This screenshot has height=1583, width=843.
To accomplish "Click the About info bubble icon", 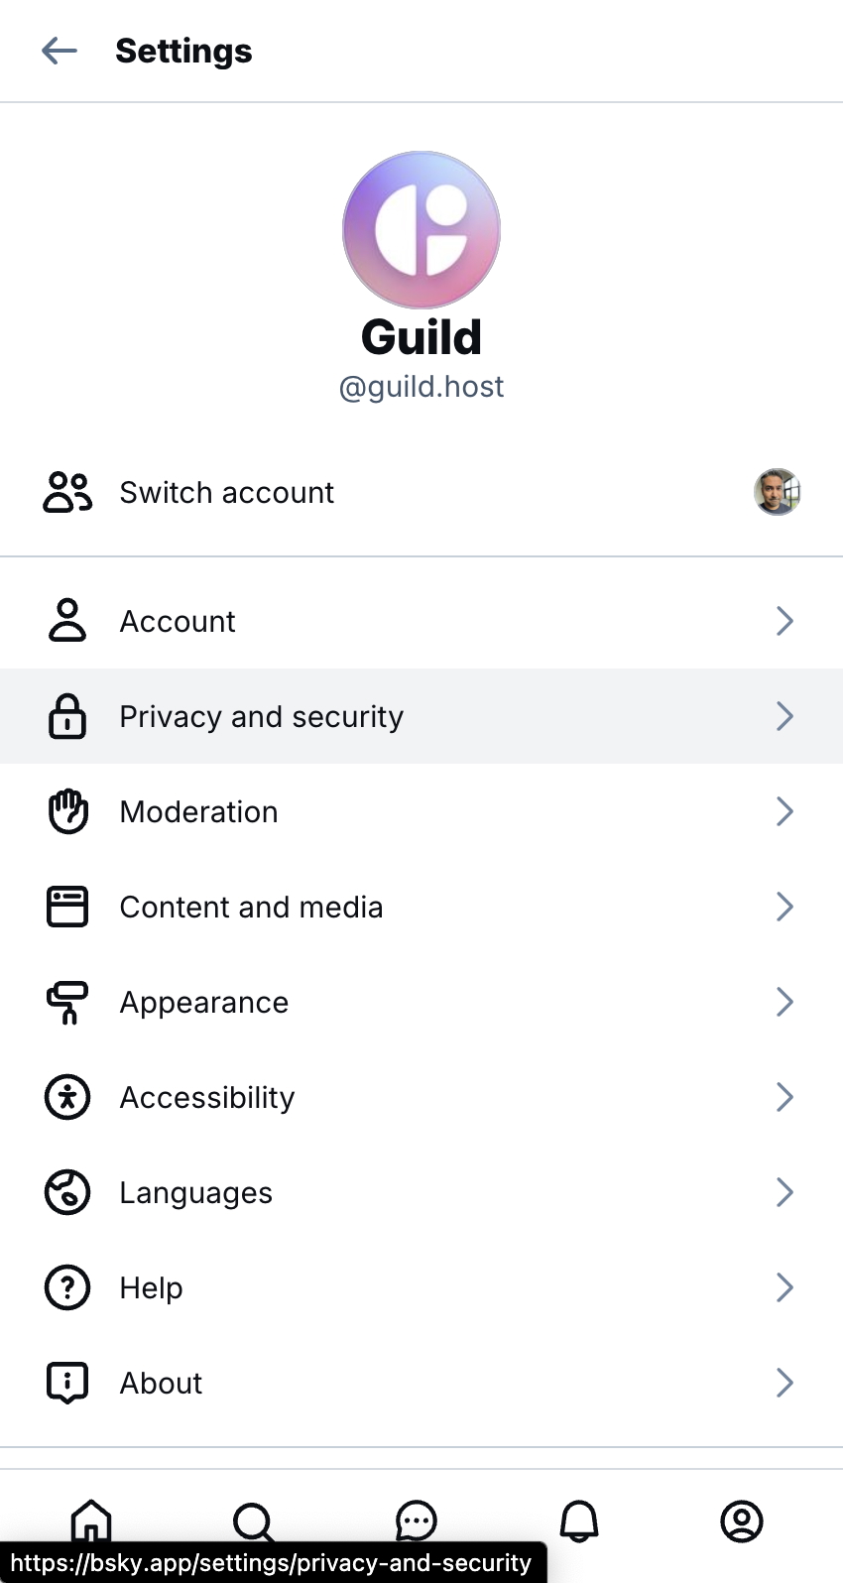I will (x=67, y=1383).
